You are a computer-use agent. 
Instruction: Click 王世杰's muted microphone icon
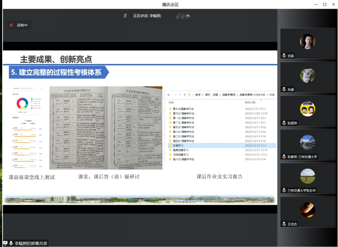(284, 224)
